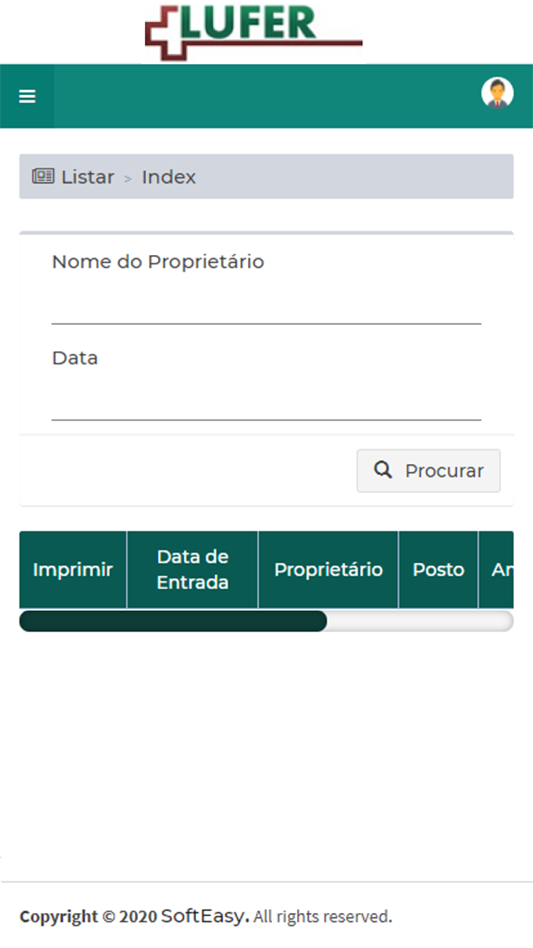Click the Data field label
The height and width of the screenshot is (948, 533).
75,358
